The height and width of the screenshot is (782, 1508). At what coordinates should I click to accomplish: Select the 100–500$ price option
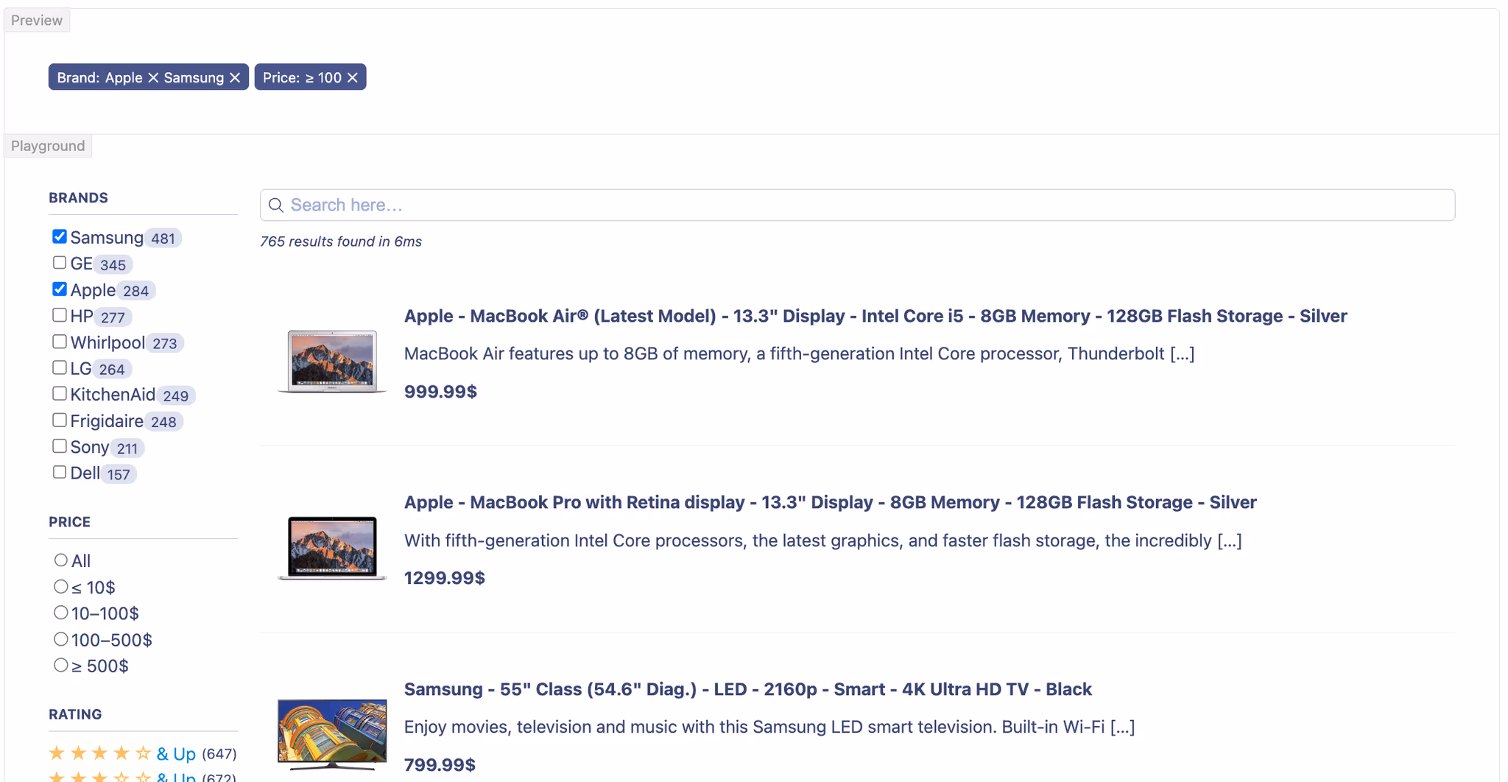[x=61, y=639]
